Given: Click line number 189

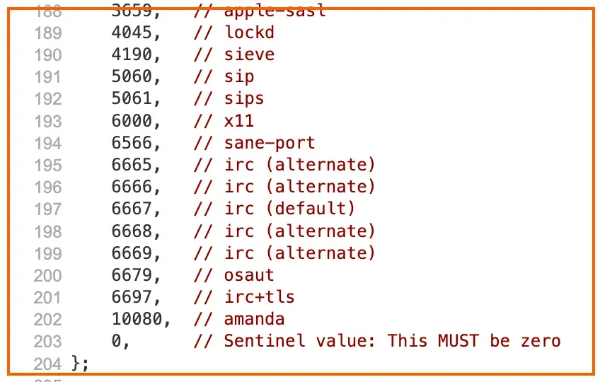Looking at the screenshot, I should pyautogui.click(x=48, y=33).
